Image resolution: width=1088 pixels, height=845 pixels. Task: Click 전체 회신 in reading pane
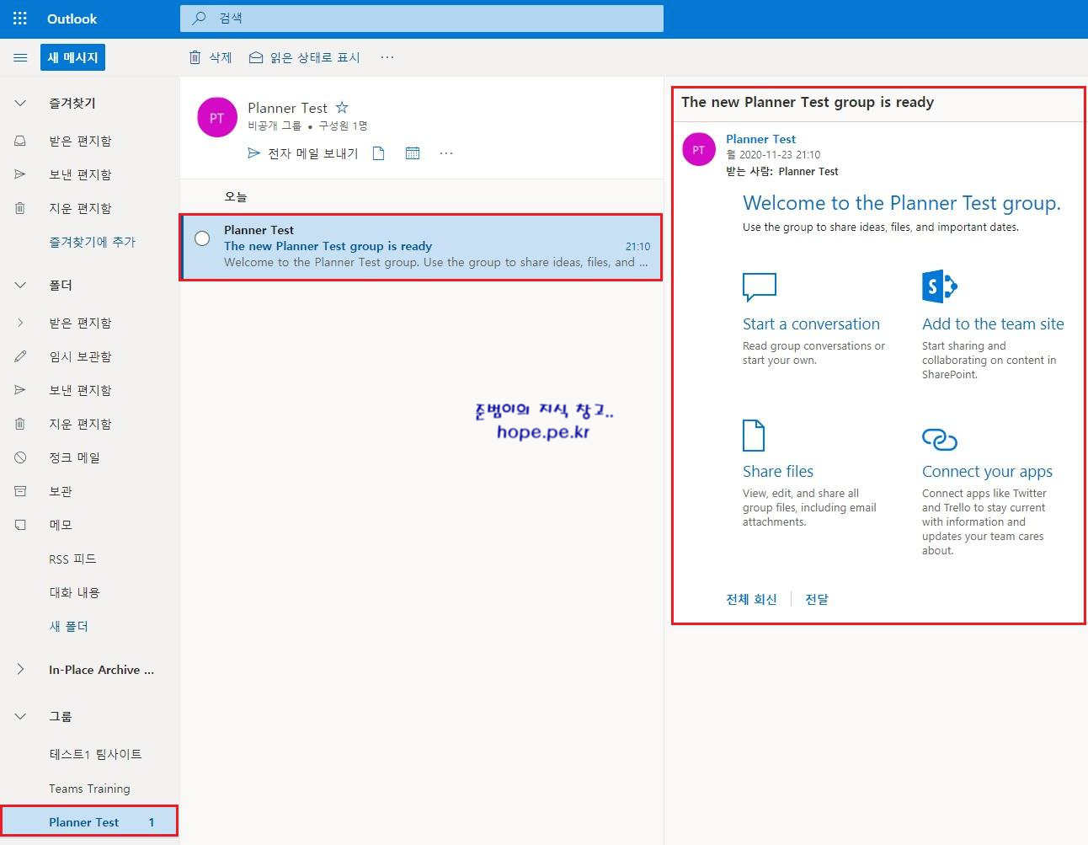click(751, 599)
